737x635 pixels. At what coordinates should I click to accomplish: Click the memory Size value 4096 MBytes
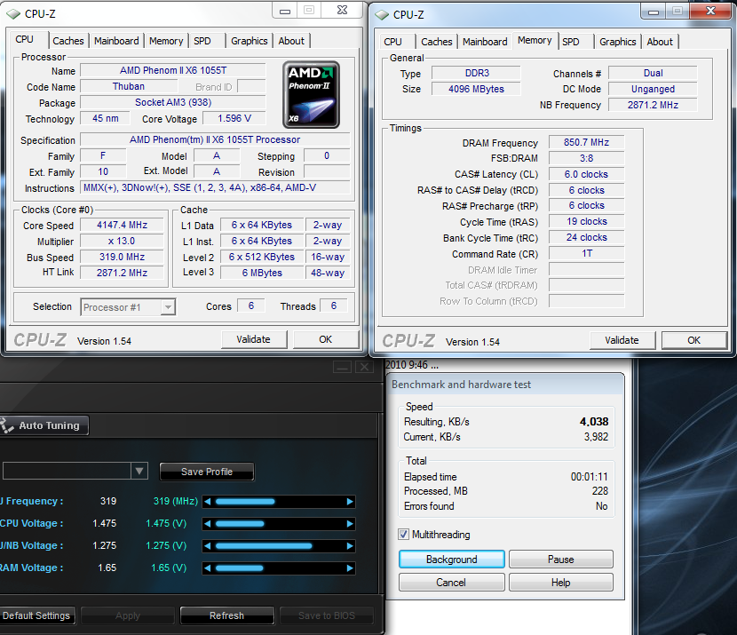(476, 89)
